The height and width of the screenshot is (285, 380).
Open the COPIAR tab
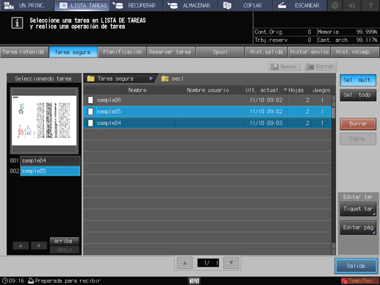pyautogui.click(x=245, y=5)
